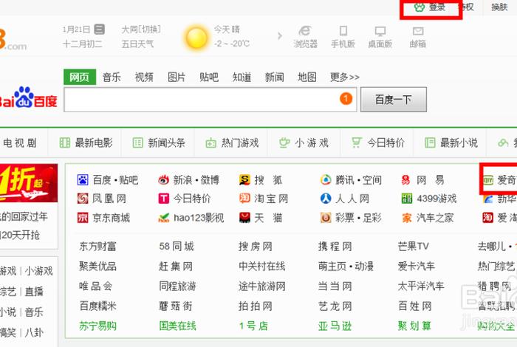The height and width of the screenshot is (347, 517).
Task: Open the 手机版 mobile version icon
Action: (x=343, y=31)
